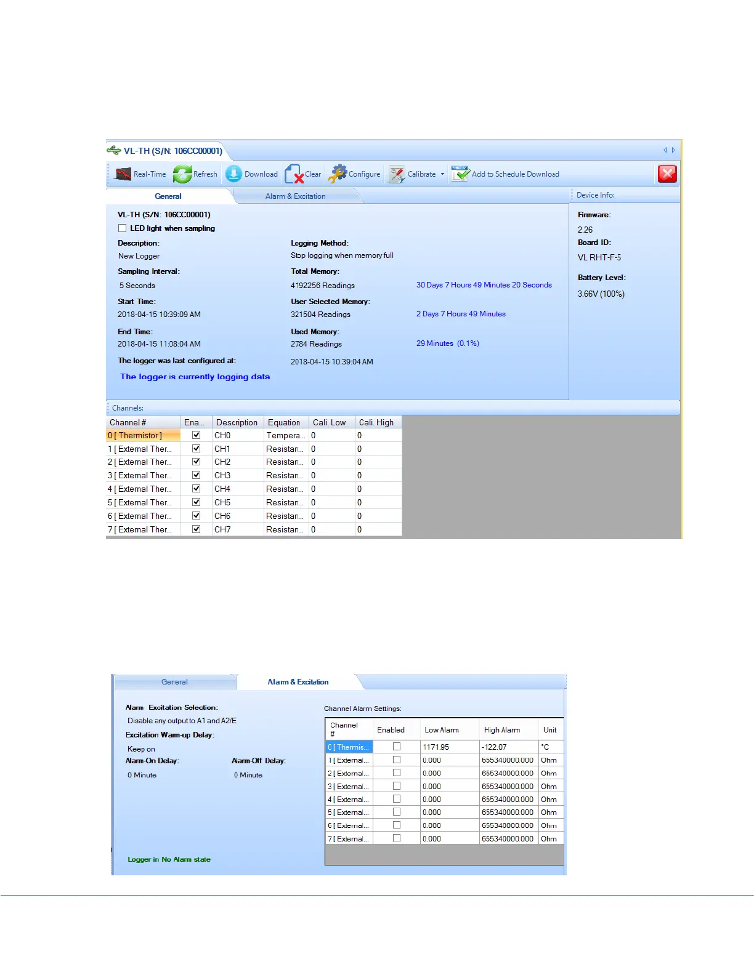
Task: Click the right tab-scroll arrow
Action: click(673, 150)
